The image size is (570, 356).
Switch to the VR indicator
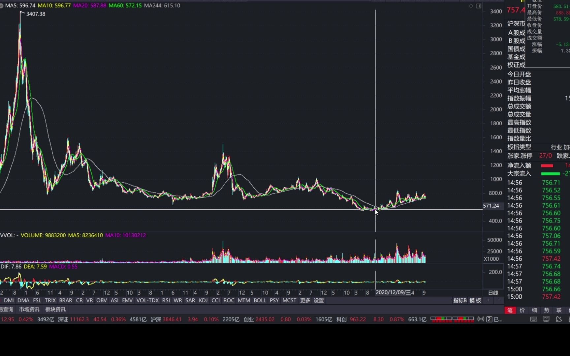89,300
